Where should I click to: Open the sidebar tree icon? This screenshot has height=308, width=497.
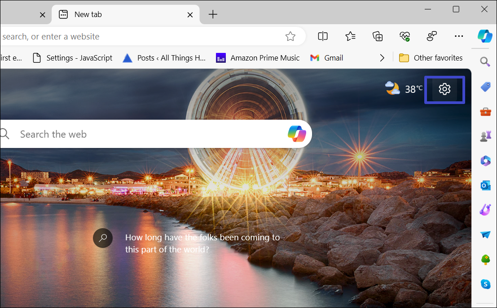[x=485, y=260]
